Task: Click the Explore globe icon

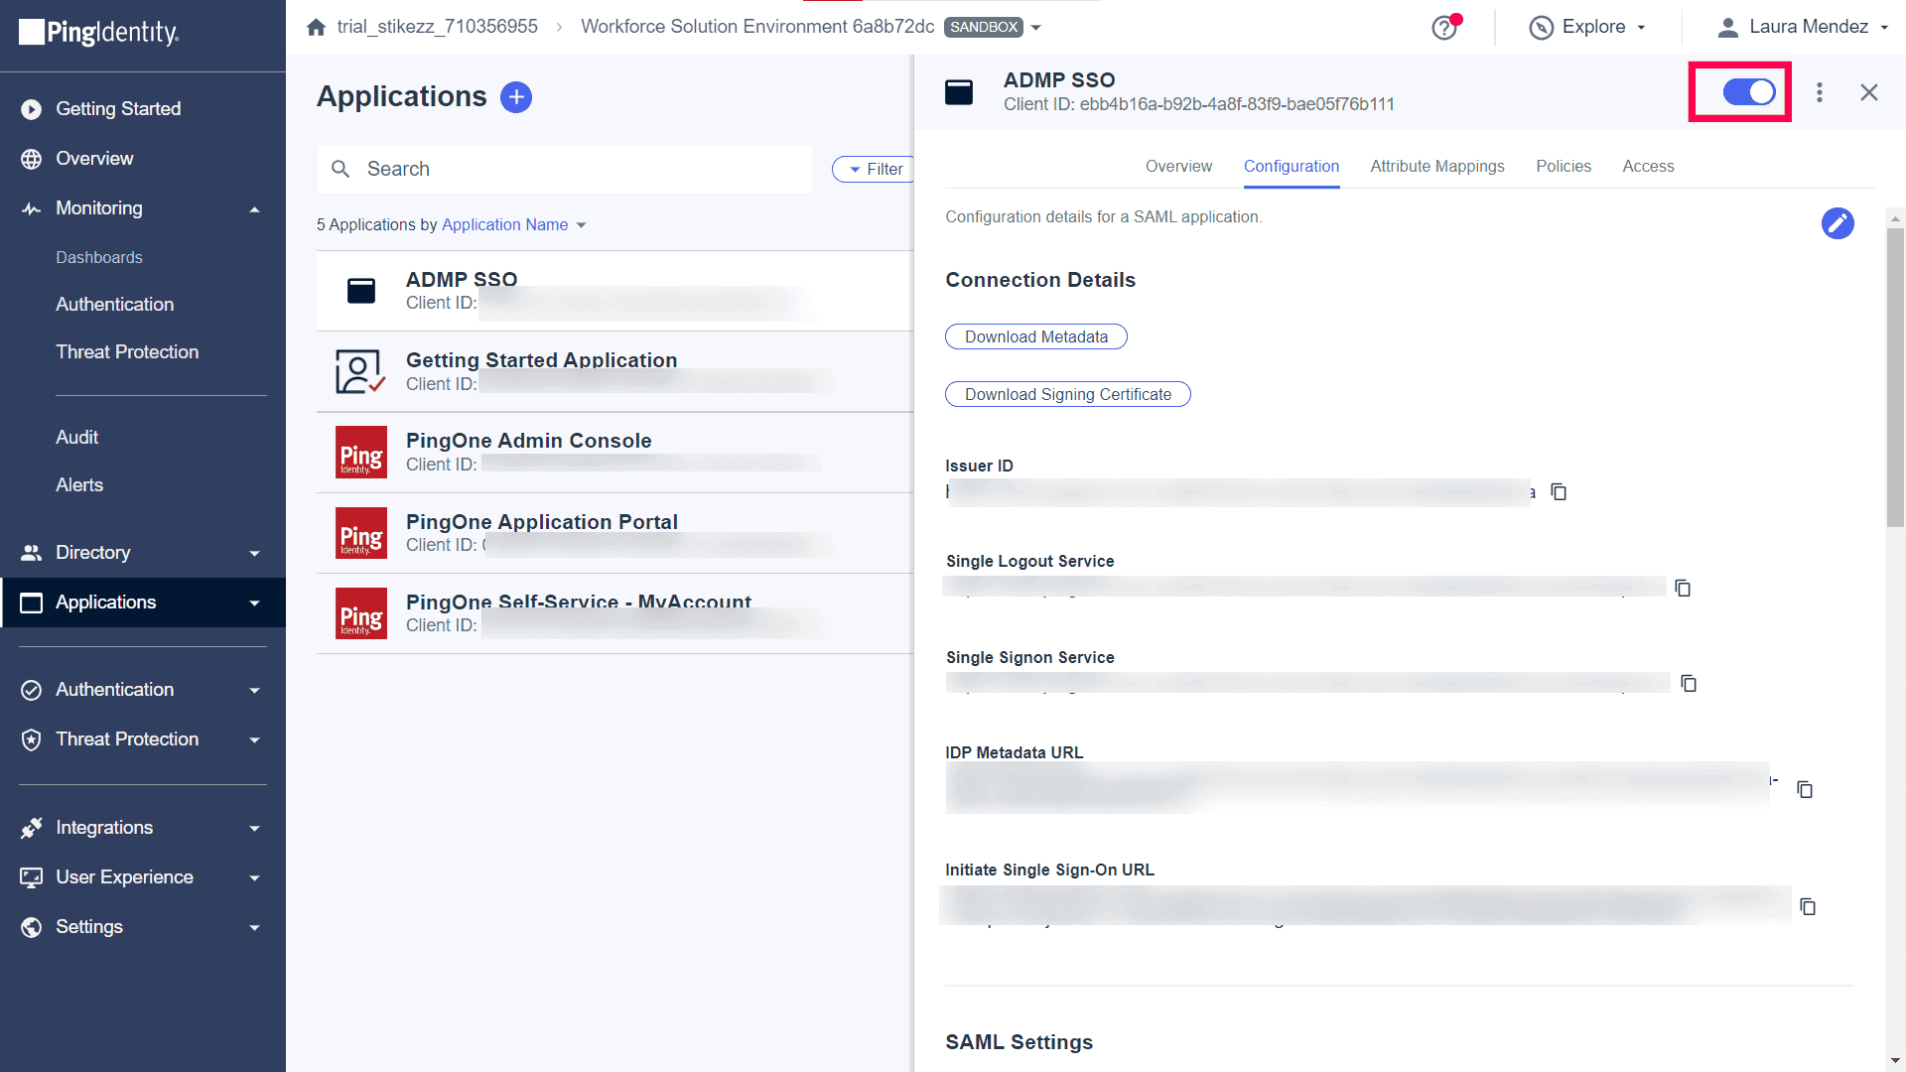Action: (1542, 28)
